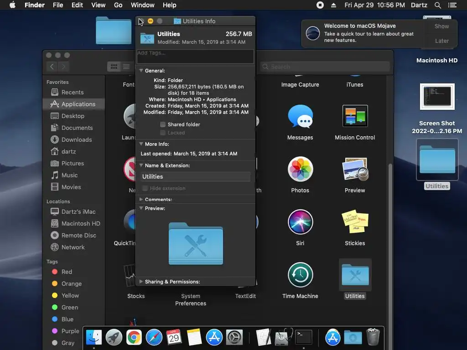Open Launchpad rocket in the Dock
467x350 pixels.
[x=114, y=338]
